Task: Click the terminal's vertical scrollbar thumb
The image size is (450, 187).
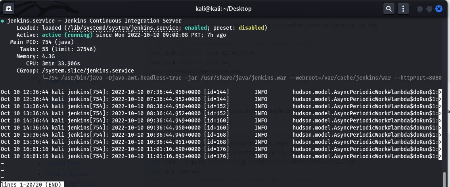Action: (x=445, y=179)
